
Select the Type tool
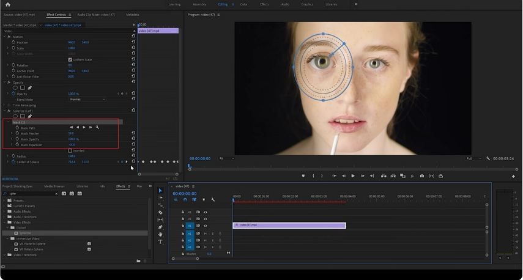[x=160, y=241]
